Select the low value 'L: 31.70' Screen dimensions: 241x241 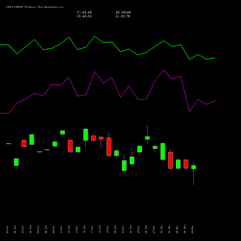[x=123, y=16]
